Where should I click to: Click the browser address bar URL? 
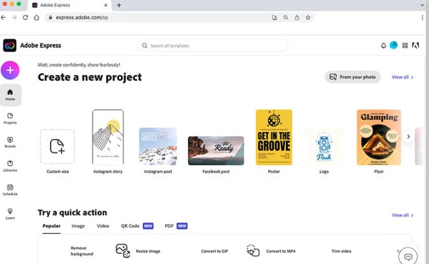[82, 18]
